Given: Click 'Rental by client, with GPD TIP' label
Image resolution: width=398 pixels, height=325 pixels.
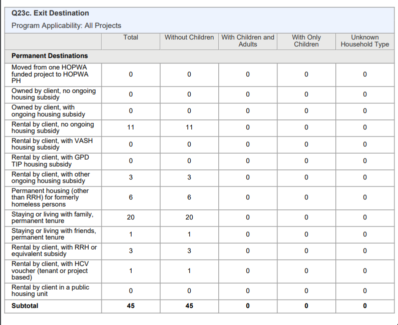Looking at the screenshot, I should pos(50,160).
